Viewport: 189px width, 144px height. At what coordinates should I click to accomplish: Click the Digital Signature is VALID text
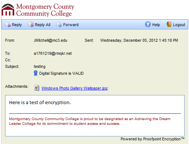(x=61, y=73)
